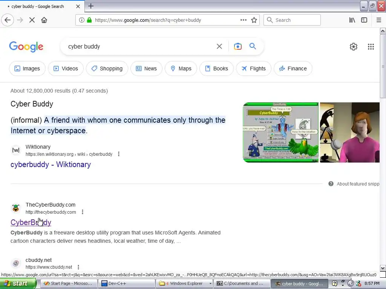Screen dimensions: 386x289
Task: Submit search with magnifier icon
Action: [x=253, y=46]
